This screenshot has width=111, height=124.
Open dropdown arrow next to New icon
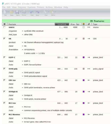pyautogui.click(x=8, y=12)
